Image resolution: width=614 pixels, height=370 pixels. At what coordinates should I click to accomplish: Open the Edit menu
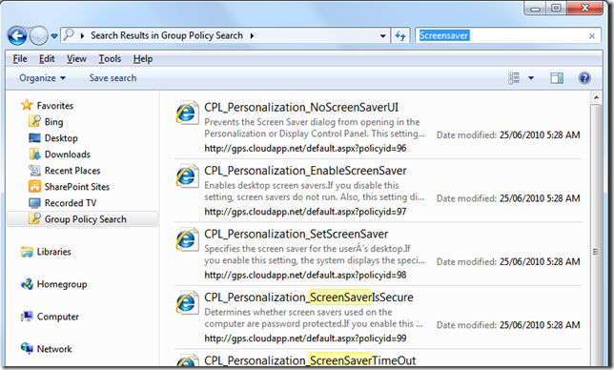point(47,59)
